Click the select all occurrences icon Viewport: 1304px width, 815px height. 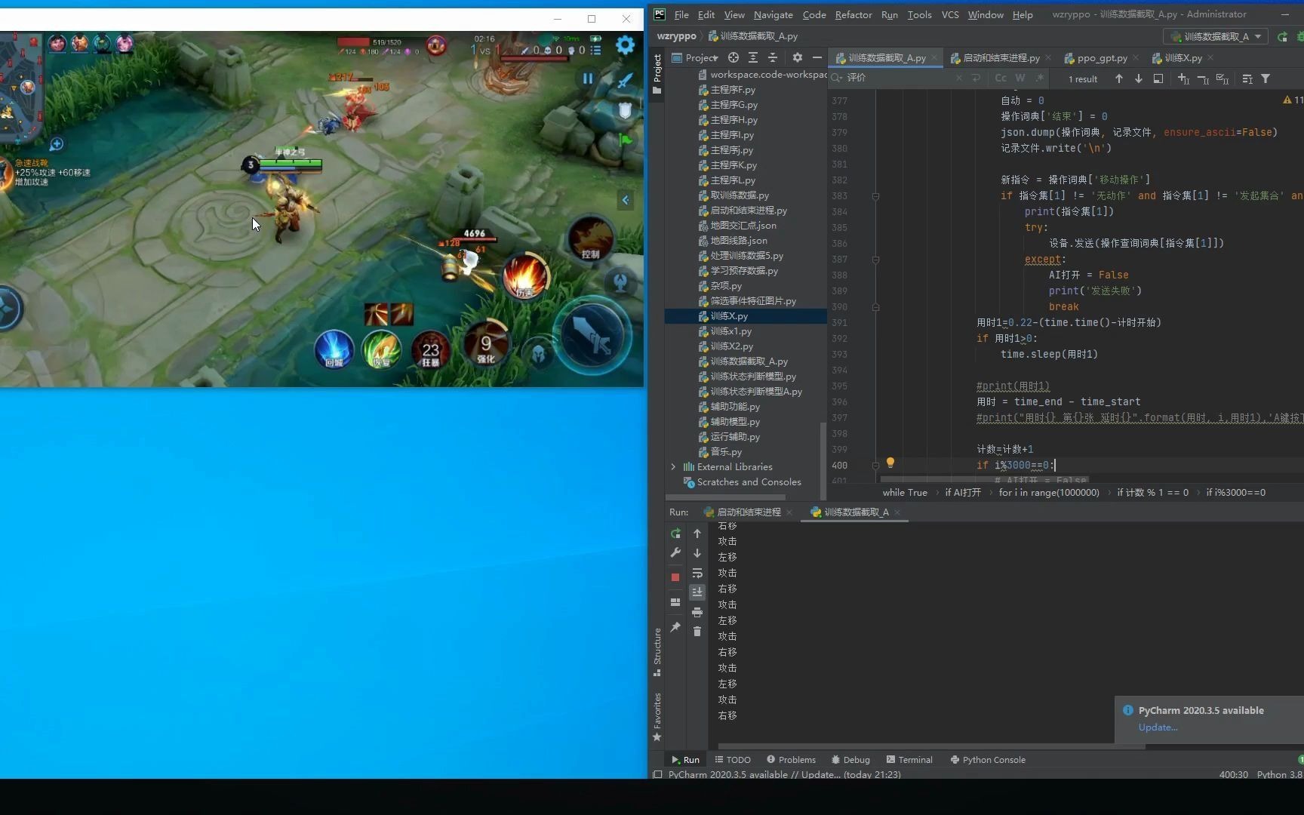pyautogui.click(x=1222, y=78)
